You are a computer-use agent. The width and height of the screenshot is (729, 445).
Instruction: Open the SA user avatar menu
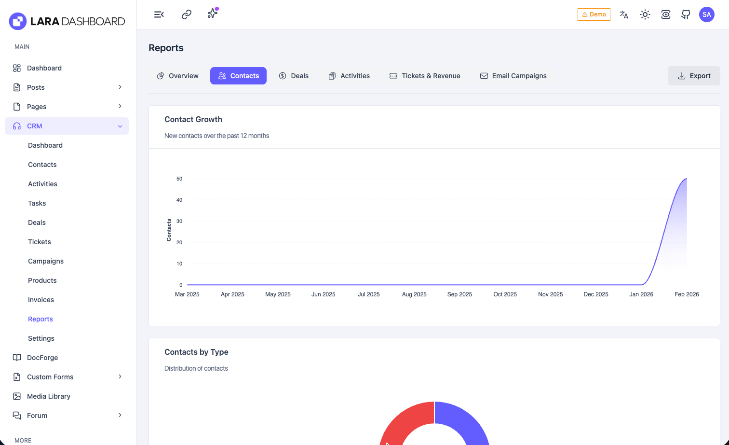[706, 14]
